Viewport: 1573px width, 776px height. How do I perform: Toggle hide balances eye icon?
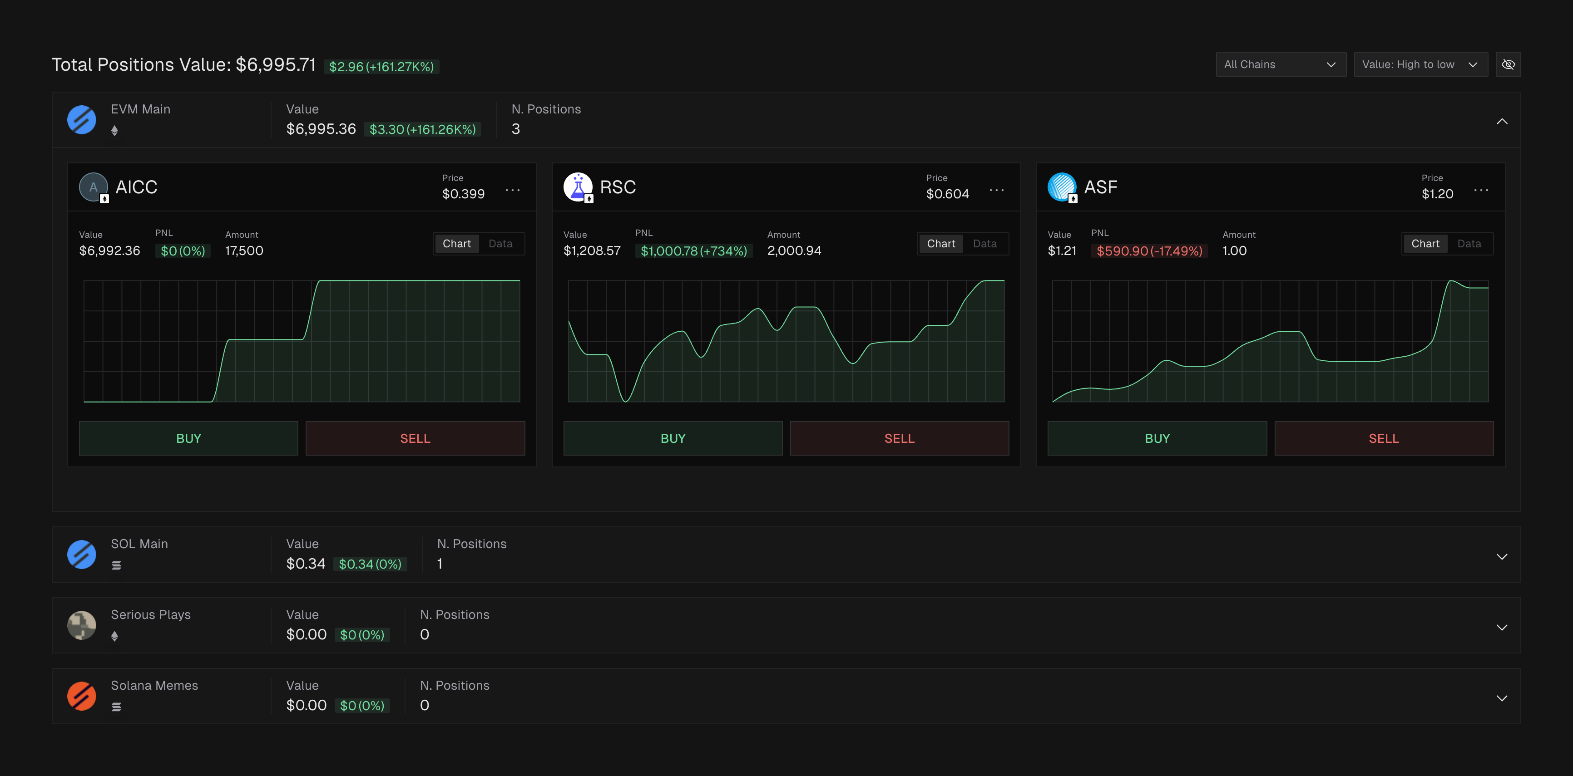pyautogui.click(x=1508, y=64)
